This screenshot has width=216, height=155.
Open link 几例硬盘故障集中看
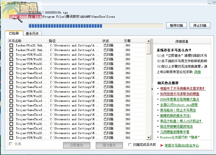[175, 132]
